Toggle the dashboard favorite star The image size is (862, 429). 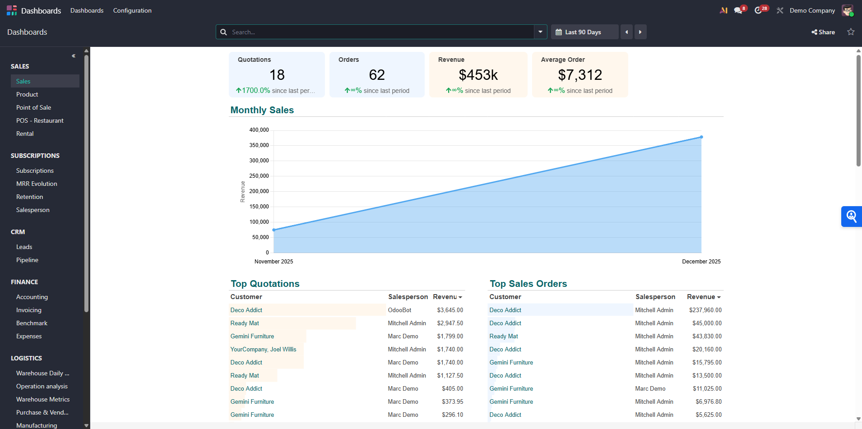point(851,32)
